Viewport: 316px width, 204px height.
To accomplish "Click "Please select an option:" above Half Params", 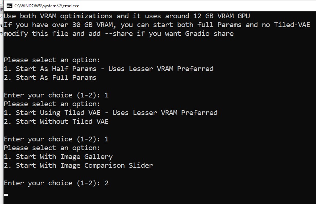I will (x=52, y=60).
